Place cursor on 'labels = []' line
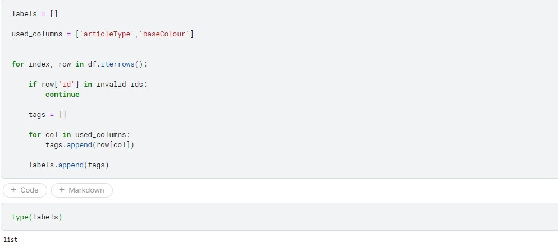Screen dimensions: 558x248 (x=35, y=13)
